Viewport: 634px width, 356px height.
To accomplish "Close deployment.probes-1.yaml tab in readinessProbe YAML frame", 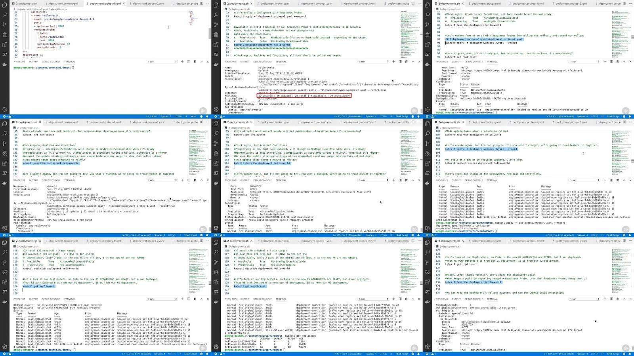I will click(x=124, y=3).
